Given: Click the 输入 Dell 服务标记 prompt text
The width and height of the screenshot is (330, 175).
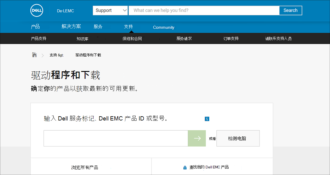Looking at the screenshot, I should (106, 119).
